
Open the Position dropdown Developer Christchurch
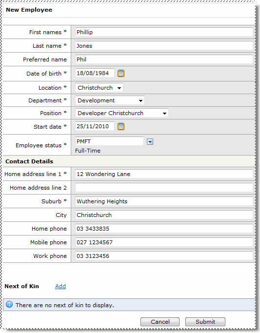click(x=122, y=113)
